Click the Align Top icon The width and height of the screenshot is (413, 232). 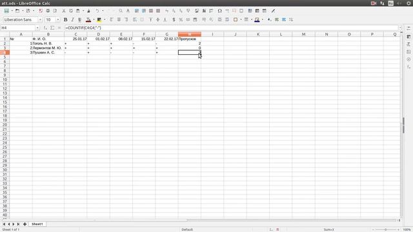pos(150,19)
